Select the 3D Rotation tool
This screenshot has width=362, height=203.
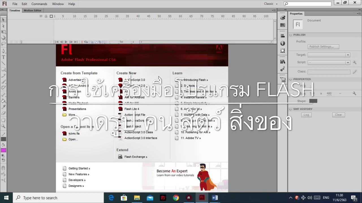[3, 38]
